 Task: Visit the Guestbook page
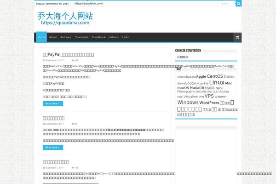[x=98, y=37]
